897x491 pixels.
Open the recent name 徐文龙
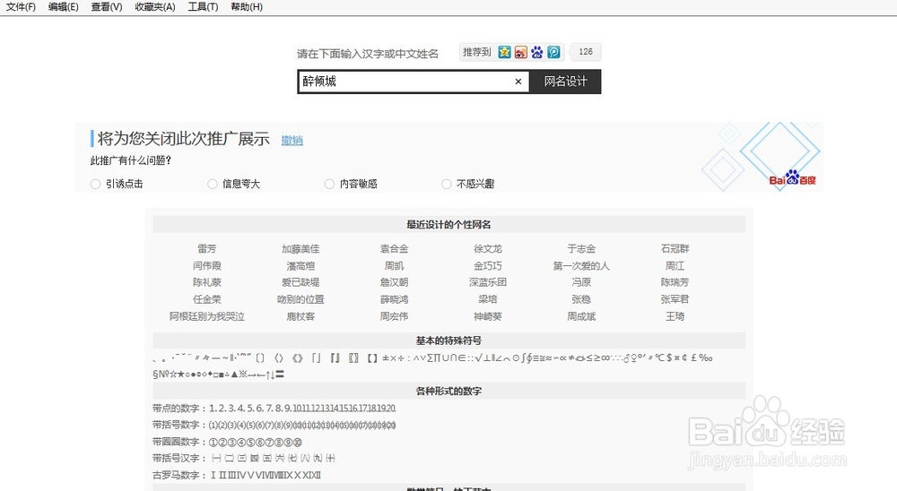click(487, 249)
